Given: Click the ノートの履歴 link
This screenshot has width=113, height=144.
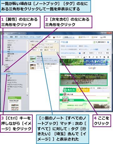Looking at the screenshot, I should [x=94, y=50].
